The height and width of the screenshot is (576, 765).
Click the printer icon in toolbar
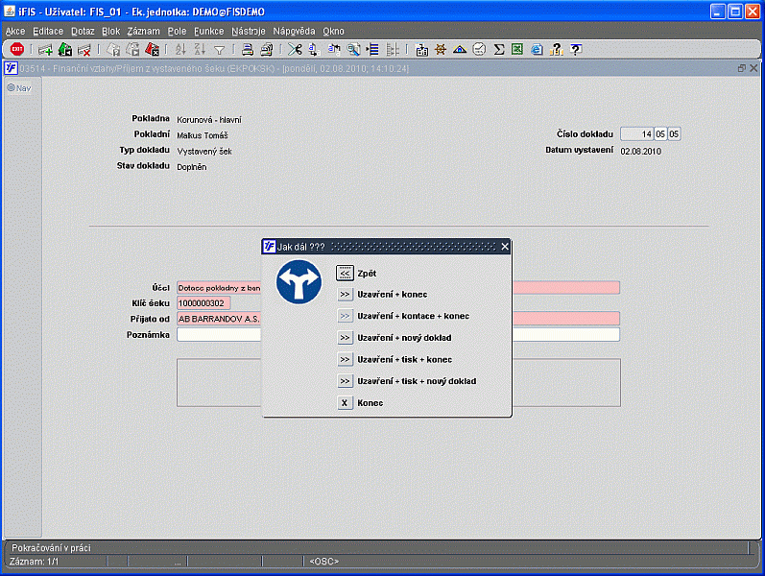click(248, 49)
